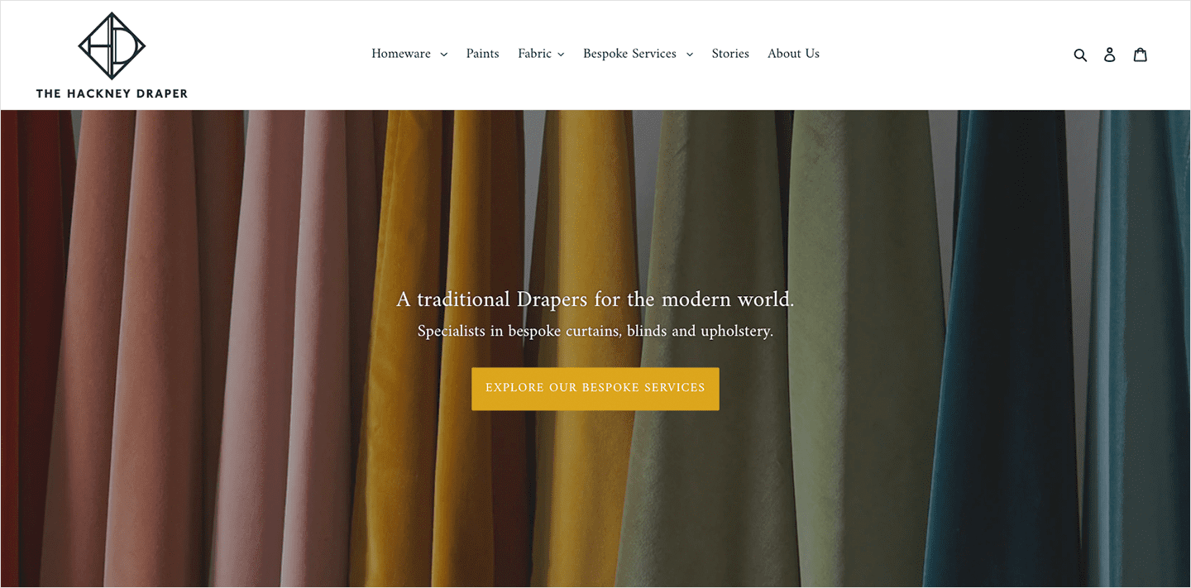This screenshot has width=1191, height=588.
Task: Click Explore Our Bespoke Services button
Action: (x=595, y=389)
